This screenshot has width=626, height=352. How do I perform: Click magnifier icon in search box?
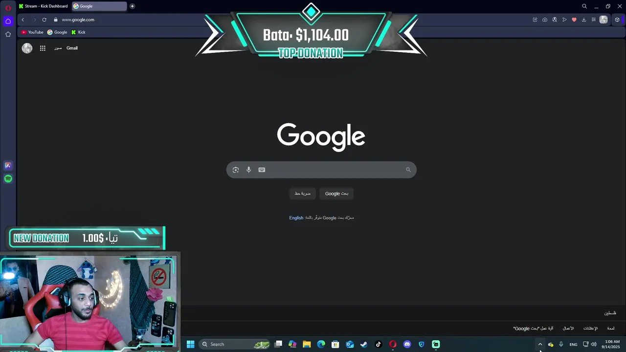click(x=408, y=170)
